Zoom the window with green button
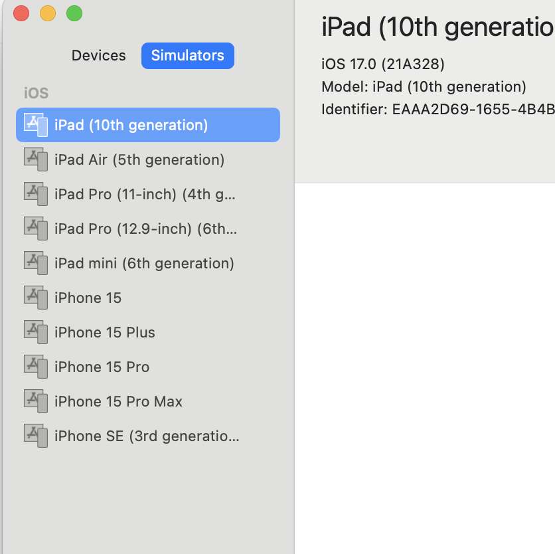 (74, 13)
